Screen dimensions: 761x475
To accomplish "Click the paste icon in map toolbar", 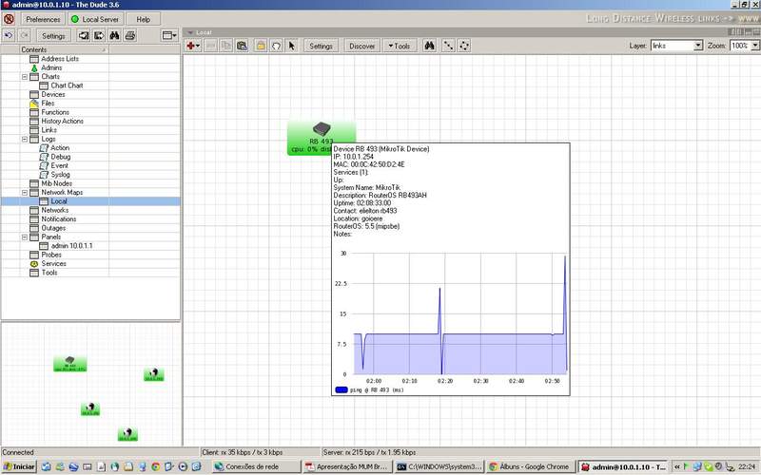I will pos(242,46).
